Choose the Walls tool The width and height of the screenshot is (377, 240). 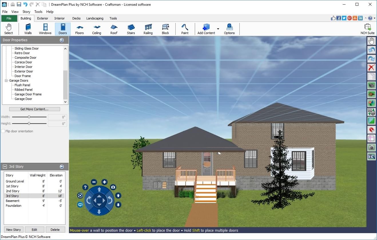28,29
